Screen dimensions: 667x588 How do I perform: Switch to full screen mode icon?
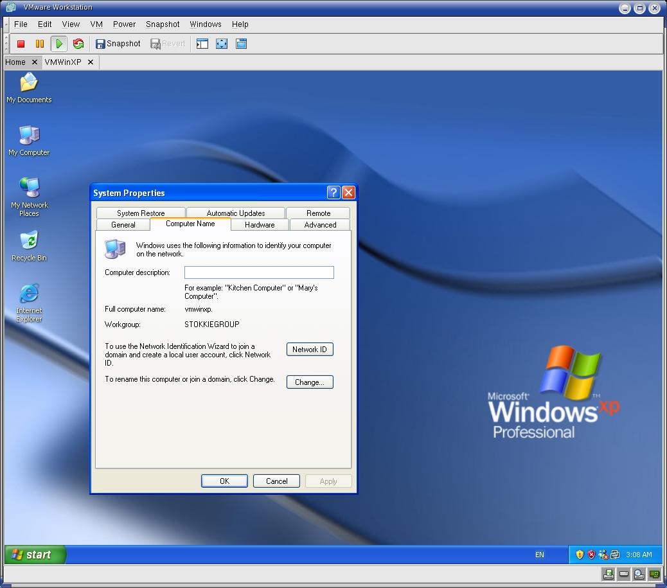[222, 44]
